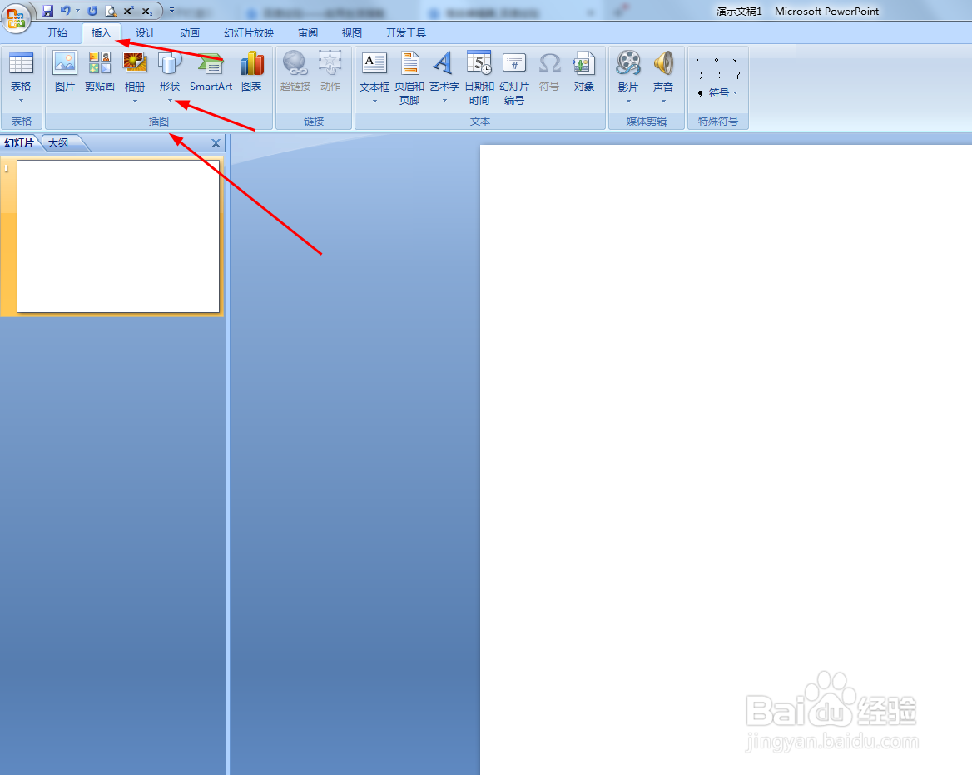The width and height of the screenshot is (972, 775).
Task: Redo the action in quick access toolbar
Action: 92,11
